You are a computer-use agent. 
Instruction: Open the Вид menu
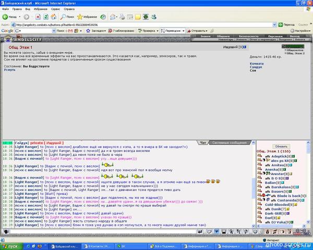pos(28,9)
